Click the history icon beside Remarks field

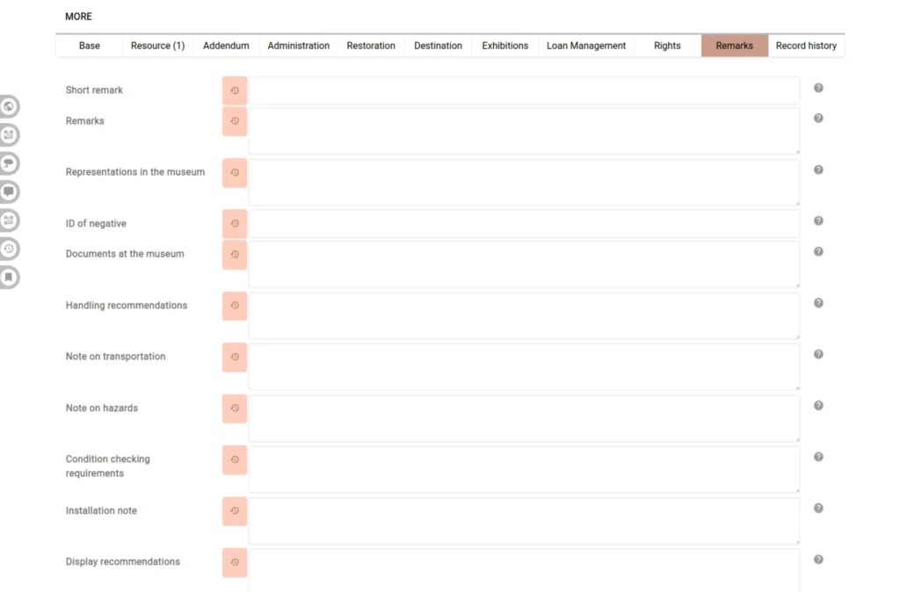click(234, 121)
